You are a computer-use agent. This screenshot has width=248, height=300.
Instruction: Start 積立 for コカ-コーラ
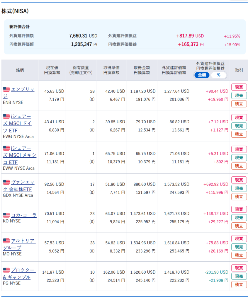pyautogui.click(x=239, y=226)
